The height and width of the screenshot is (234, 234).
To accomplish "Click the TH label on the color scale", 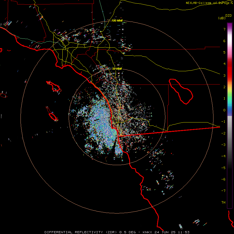I will coord(223,203).
